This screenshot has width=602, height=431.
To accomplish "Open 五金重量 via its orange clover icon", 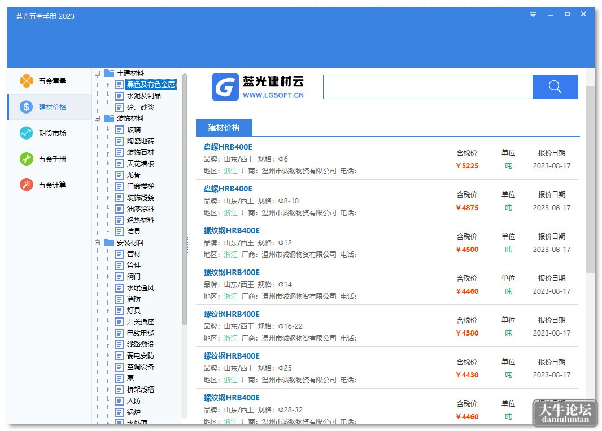I will [x=26, y=81].
